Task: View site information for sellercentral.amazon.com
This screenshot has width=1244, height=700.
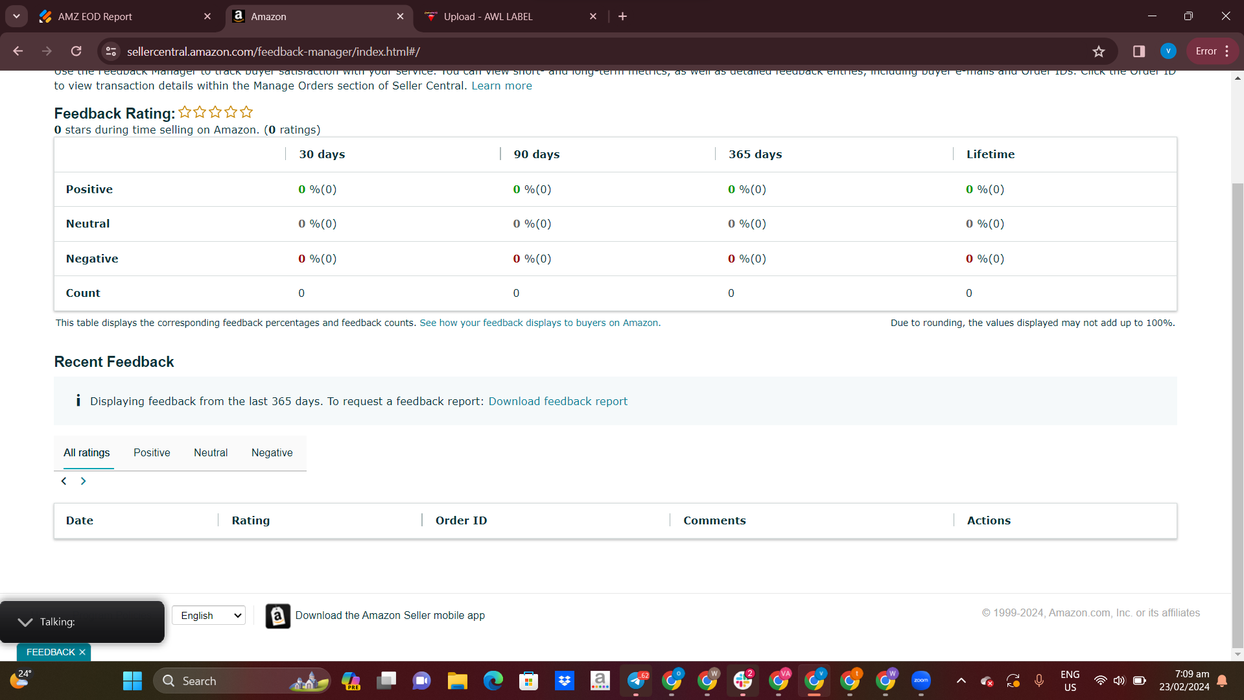Action: [x=111, y=51]
